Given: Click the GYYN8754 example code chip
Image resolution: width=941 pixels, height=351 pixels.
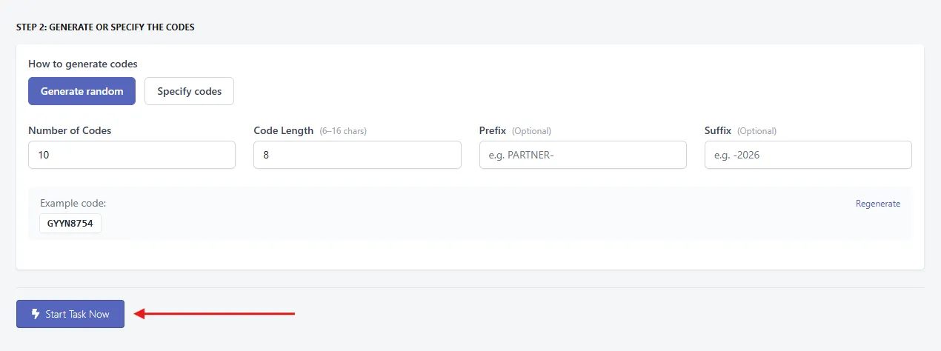Looking at the screenshot, I should (x=70, y=223).
